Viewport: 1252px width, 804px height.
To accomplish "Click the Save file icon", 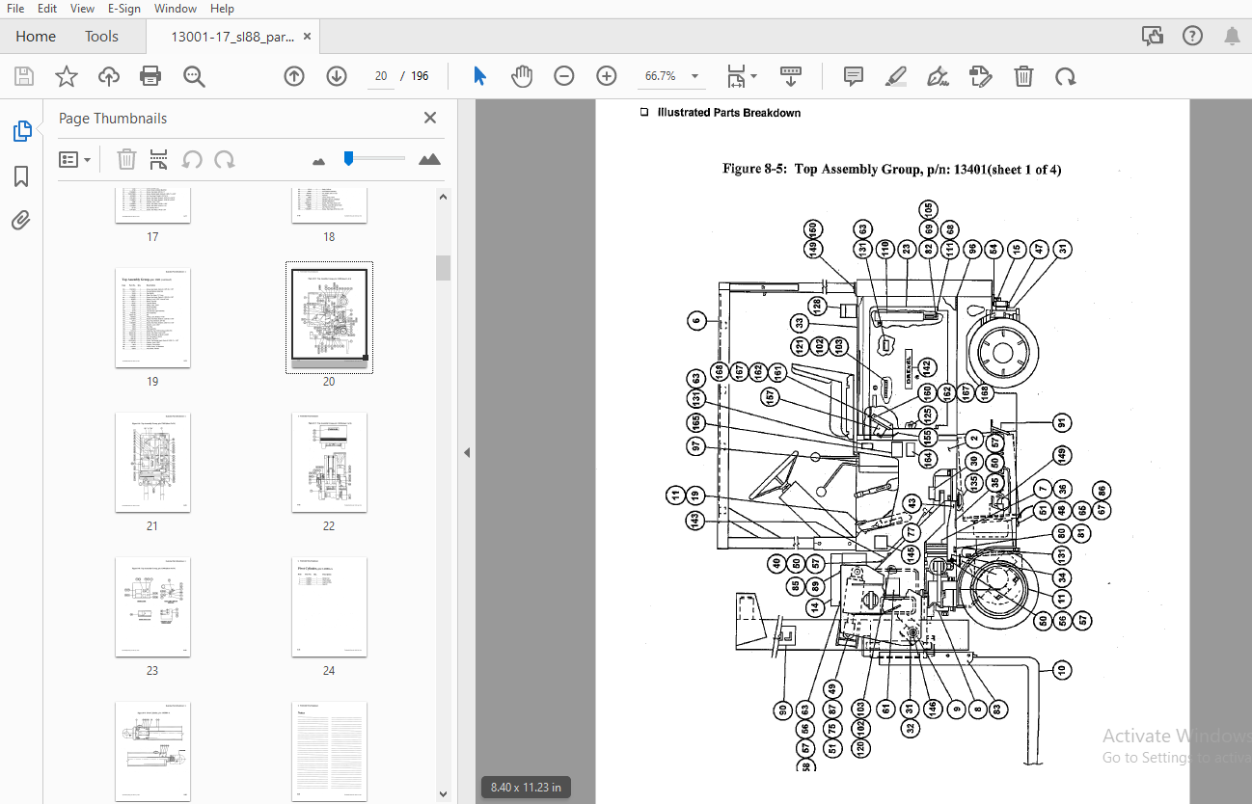I will (x=24, y=76).
